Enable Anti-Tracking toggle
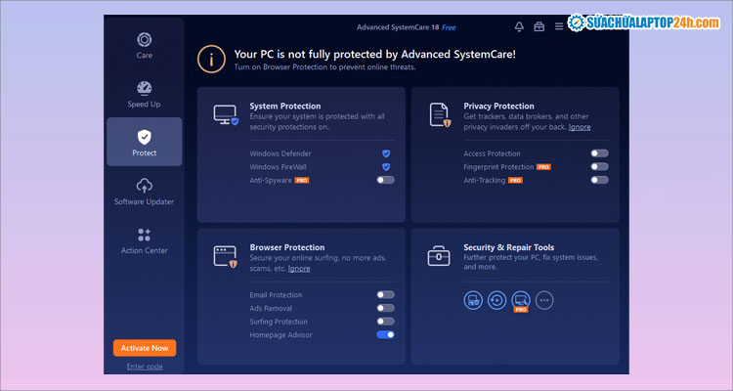Screen dimensions: 733x391 (x=599, y=180)
